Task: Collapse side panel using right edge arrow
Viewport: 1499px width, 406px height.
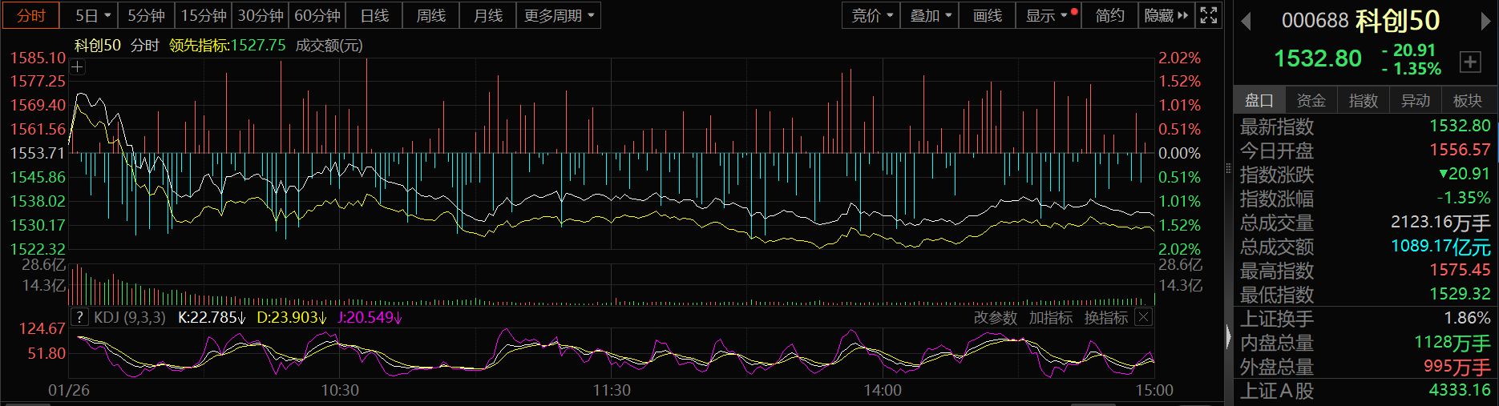Action: pos(1228,336)
